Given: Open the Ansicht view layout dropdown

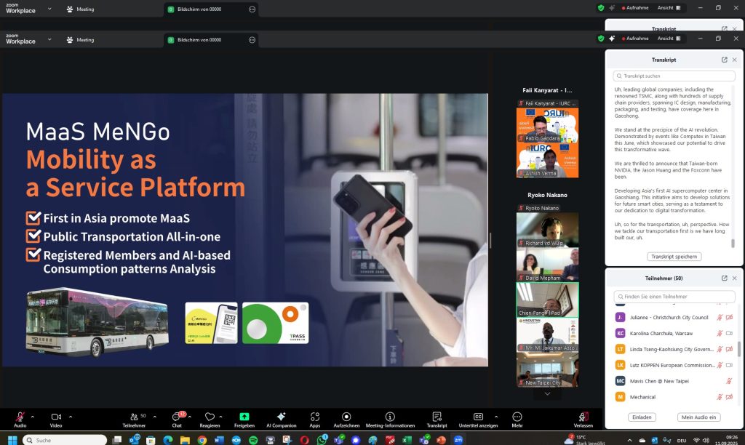Looking at the screenshot, I should [669, 38].
